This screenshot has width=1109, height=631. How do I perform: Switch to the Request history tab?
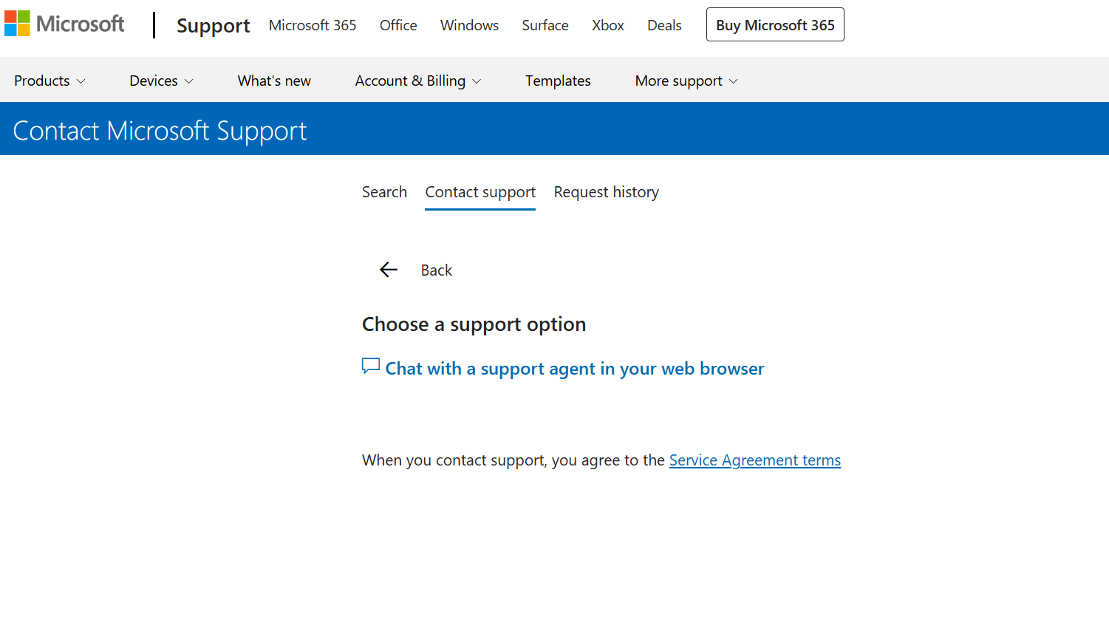pos(606,192)
